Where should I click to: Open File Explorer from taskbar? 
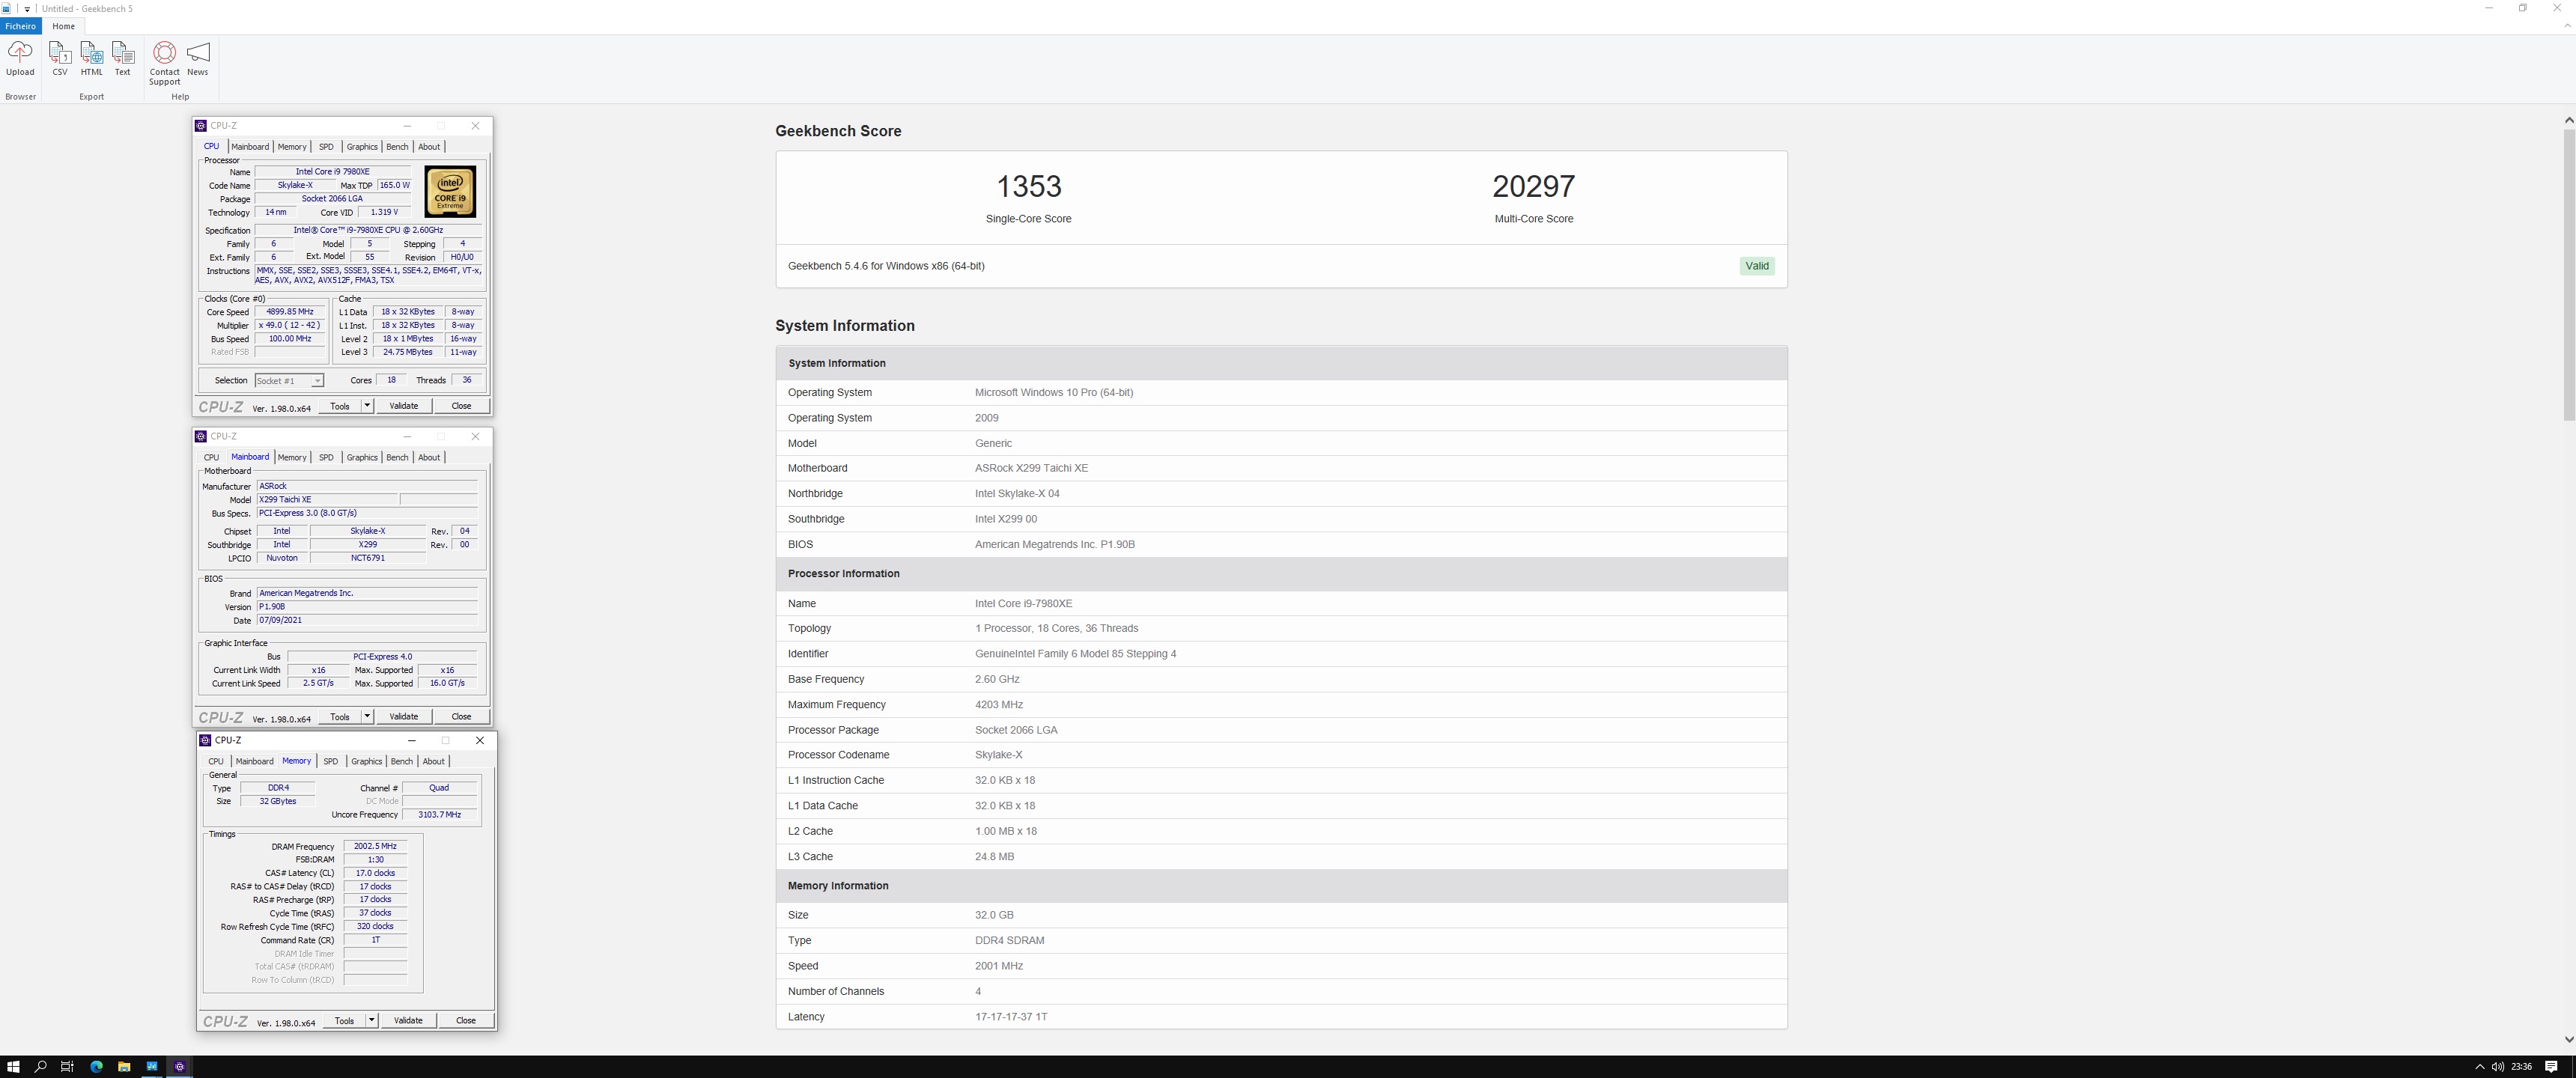pos(124,1067)
